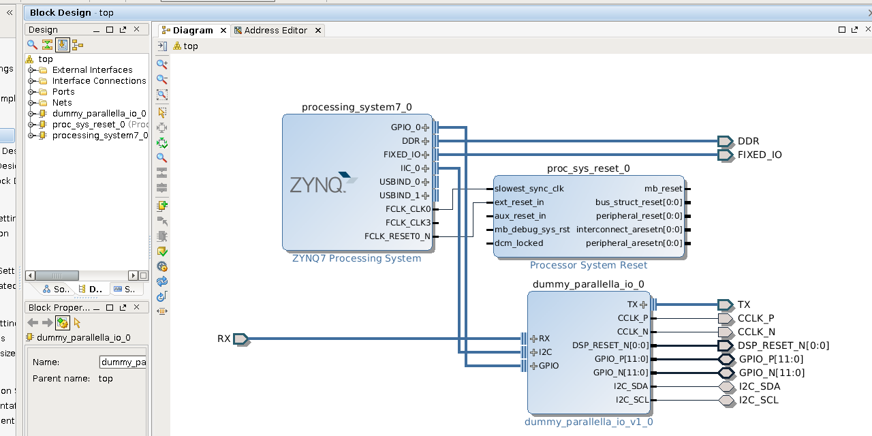This screenshot has height=436, width=872.
Task: Click the Regenerate Layout icon
Action: 162,281
